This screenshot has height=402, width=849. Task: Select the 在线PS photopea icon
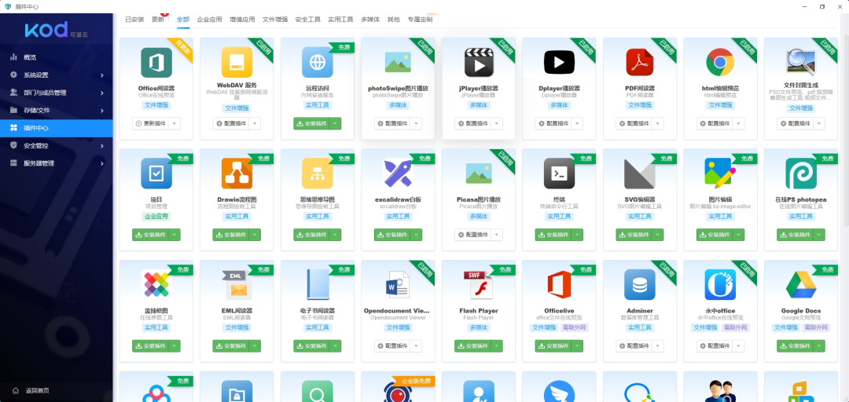pos(801,174)
